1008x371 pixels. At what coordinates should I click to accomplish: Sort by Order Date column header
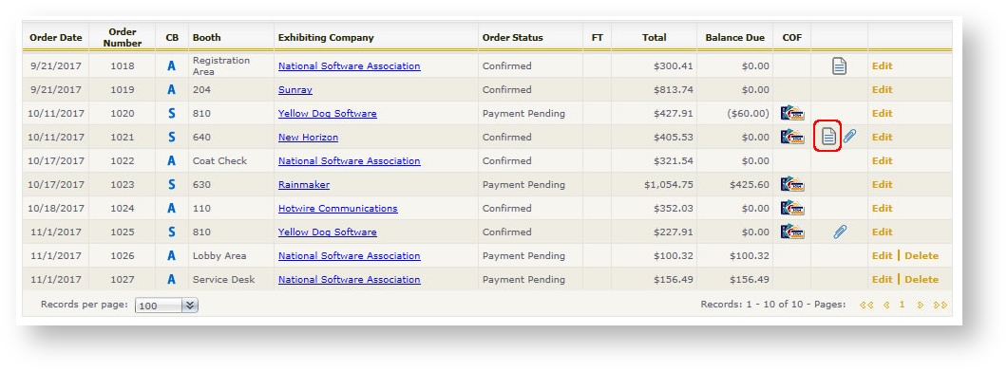coord(56,37)
